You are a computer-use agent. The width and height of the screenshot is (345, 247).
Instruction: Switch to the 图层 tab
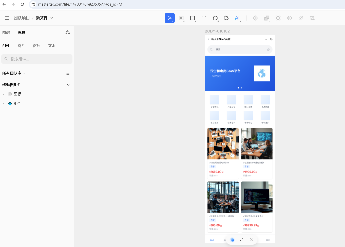6,32
